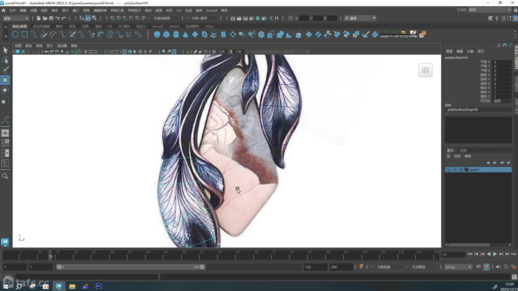Open the 对称: 禁用 symmetry dropdown
The width and height of the screenshot is (518, 291).
(x=204, y=18)
